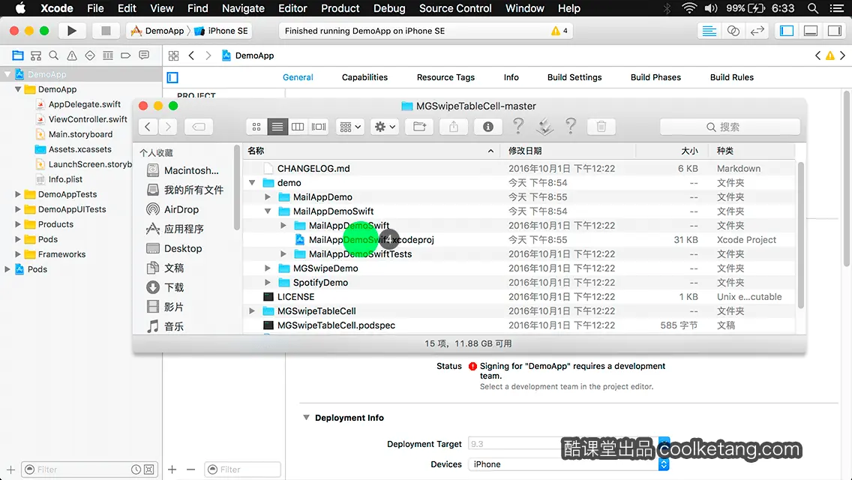Open the Test navigator diamond icon
This screenshot has height=480, width=852.
pyautogui.click(x=90, y=55)
